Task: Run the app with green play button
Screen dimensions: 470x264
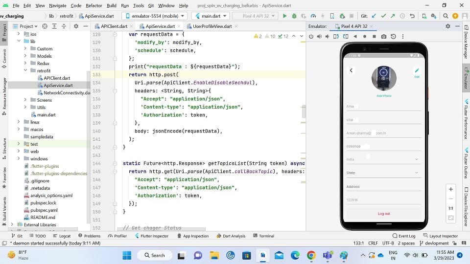Action: point(284,16)
